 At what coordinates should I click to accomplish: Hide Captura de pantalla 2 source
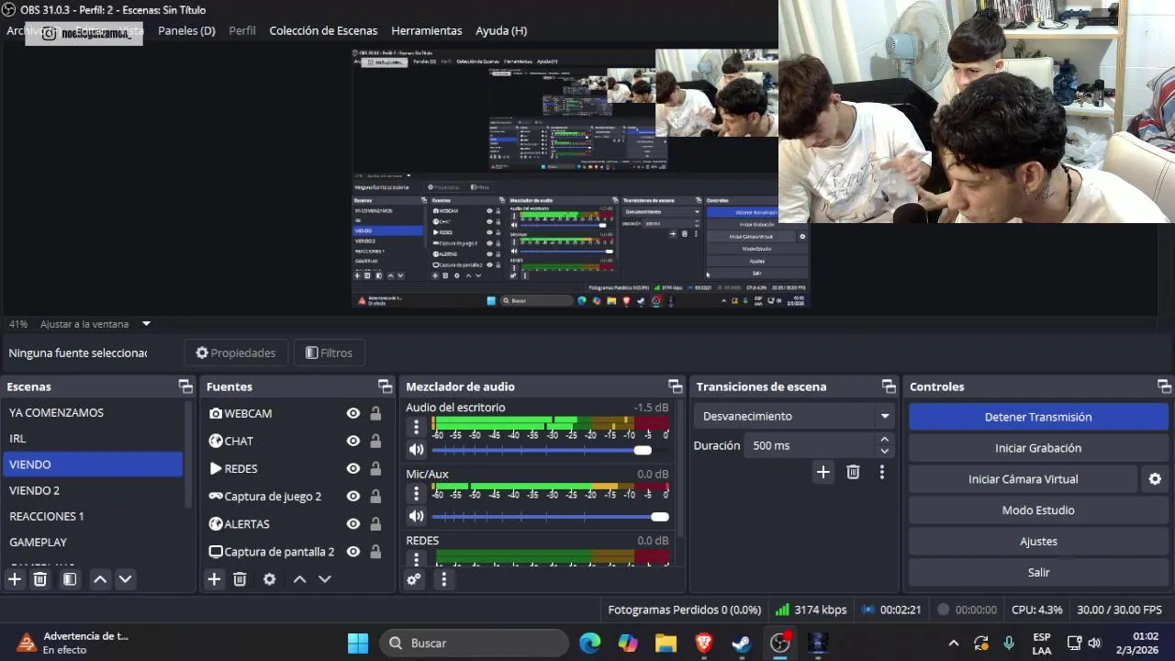(x=352, y=552)
